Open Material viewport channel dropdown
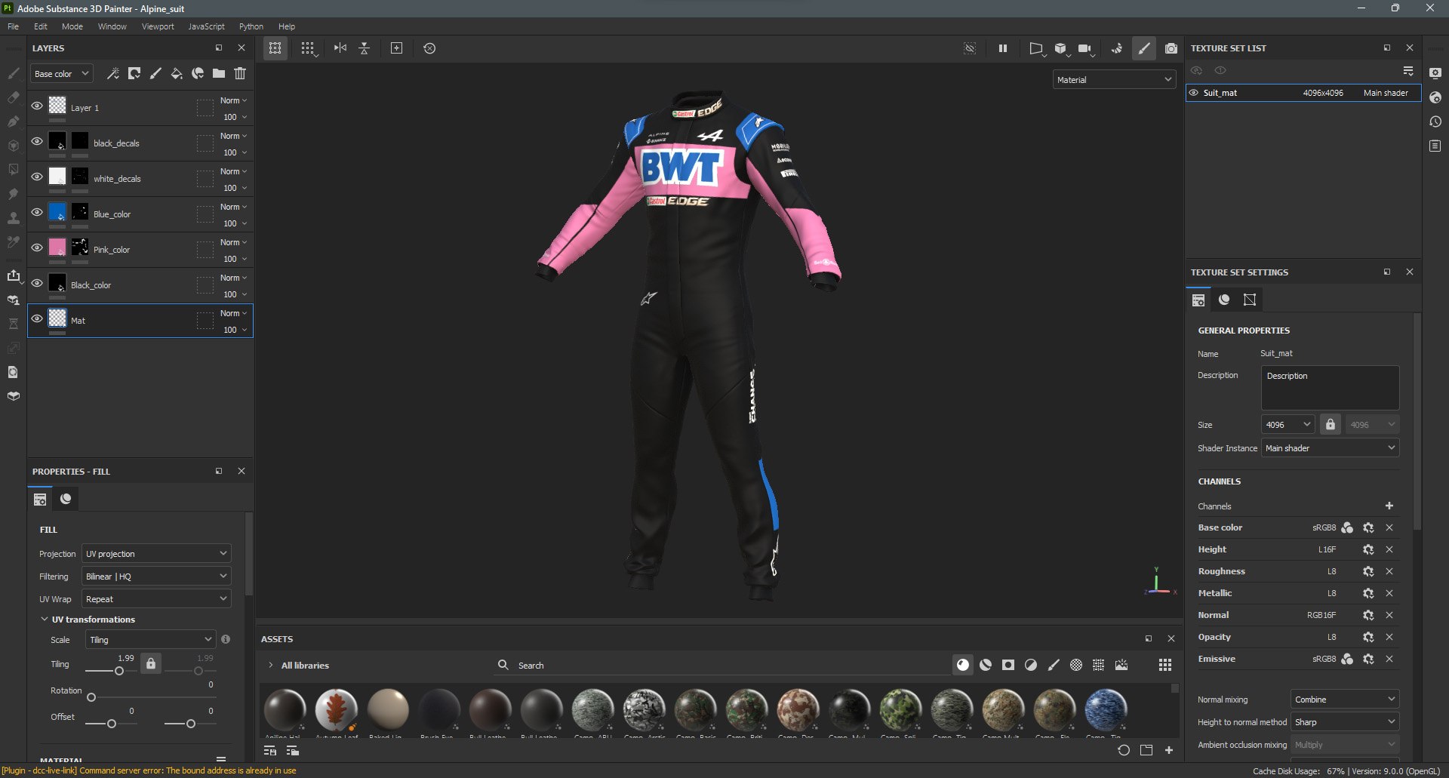1449x778 pixels. point(1114,79)
